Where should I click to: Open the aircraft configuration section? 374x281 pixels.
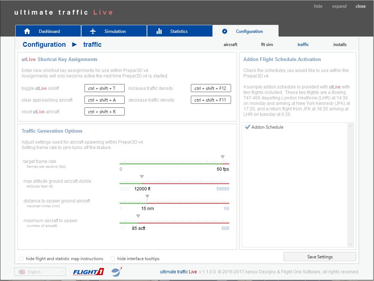230,45
